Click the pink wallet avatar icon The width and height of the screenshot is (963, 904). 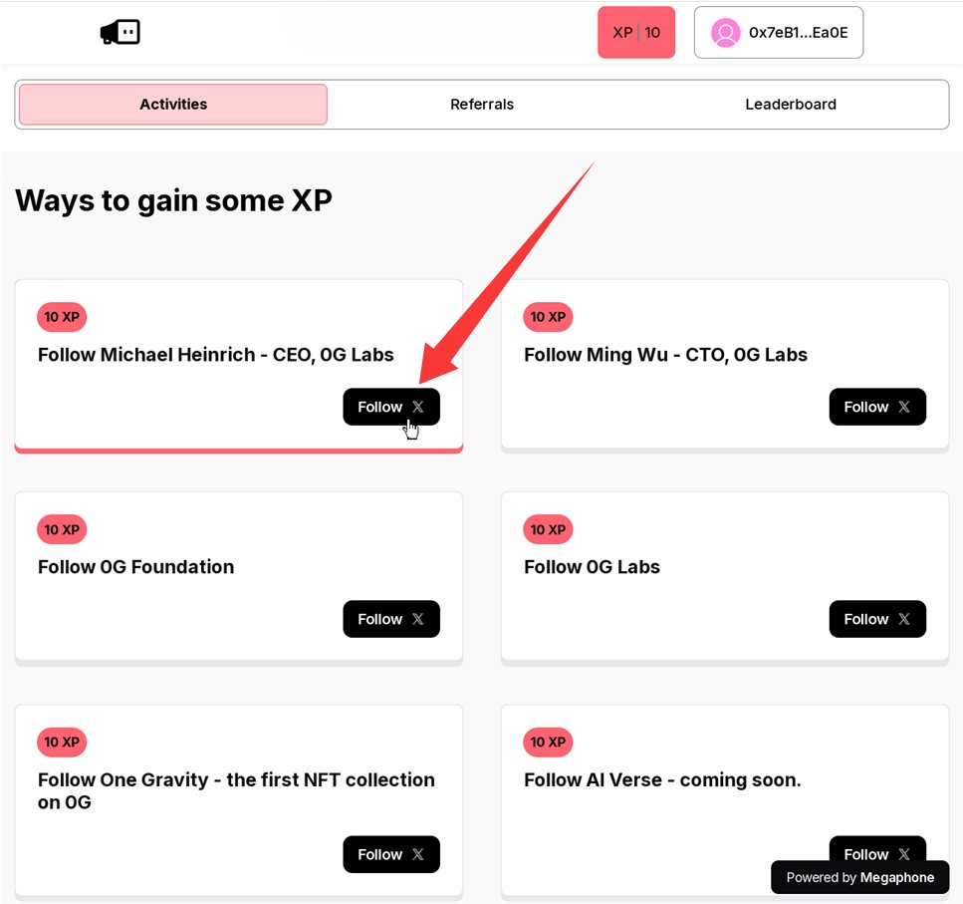click(725, 33)
